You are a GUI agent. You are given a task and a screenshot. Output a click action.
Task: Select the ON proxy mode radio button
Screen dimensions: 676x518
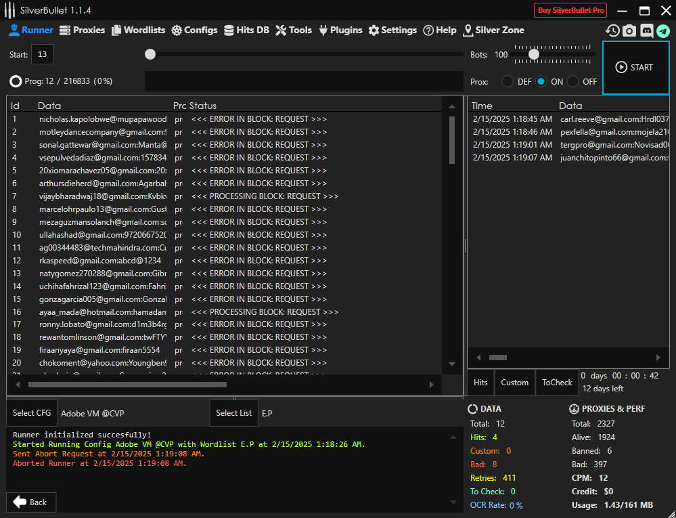pyautogui.click(x=541, y=81)
